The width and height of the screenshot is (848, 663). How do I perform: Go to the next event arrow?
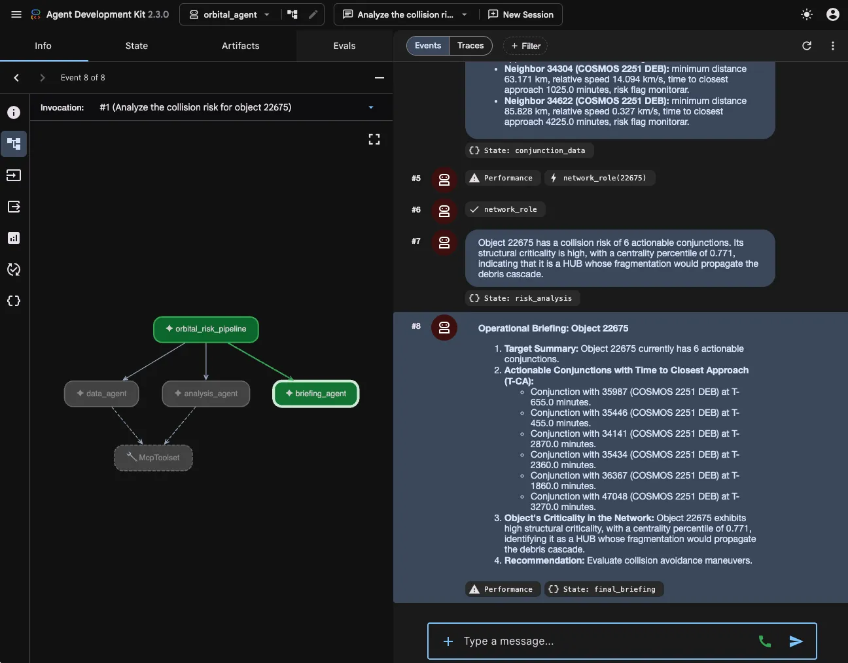(43, 78)
